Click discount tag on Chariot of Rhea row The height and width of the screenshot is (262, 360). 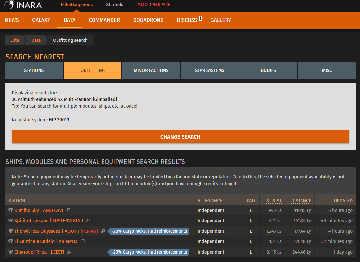[148, 252]
